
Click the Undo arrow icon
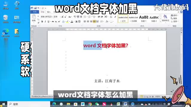click(38, 8)
